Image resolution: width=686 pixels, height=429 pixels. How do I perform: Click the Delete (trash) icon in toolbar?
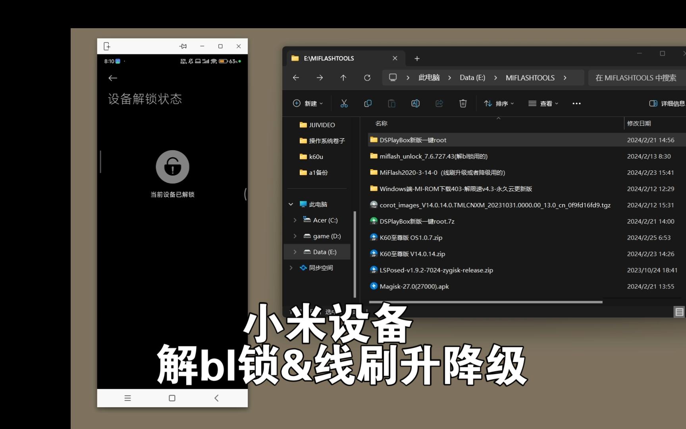[462, 103]
